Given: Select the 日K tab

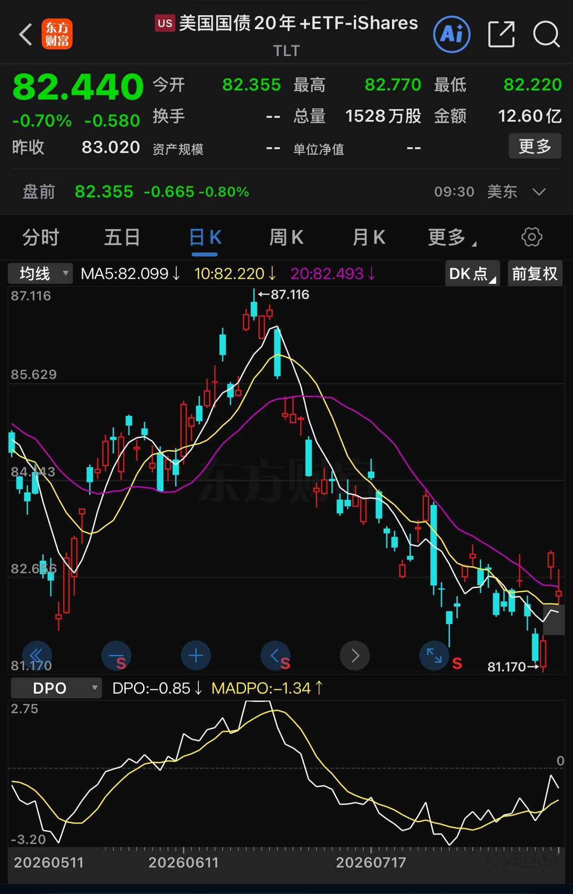Looking at the screenshot, I should point(205,237).
